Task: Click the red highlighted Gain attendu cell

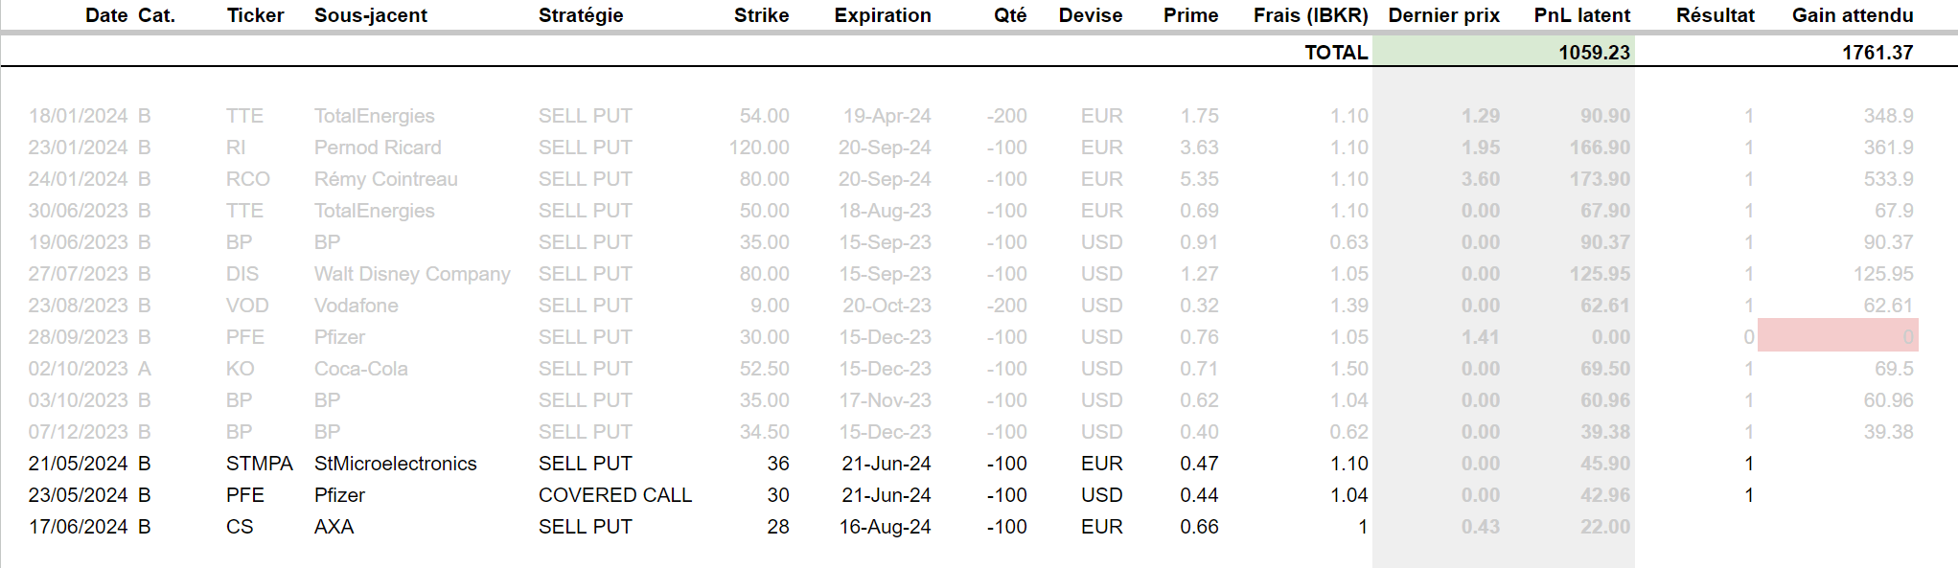Action: coord(1837,336)
